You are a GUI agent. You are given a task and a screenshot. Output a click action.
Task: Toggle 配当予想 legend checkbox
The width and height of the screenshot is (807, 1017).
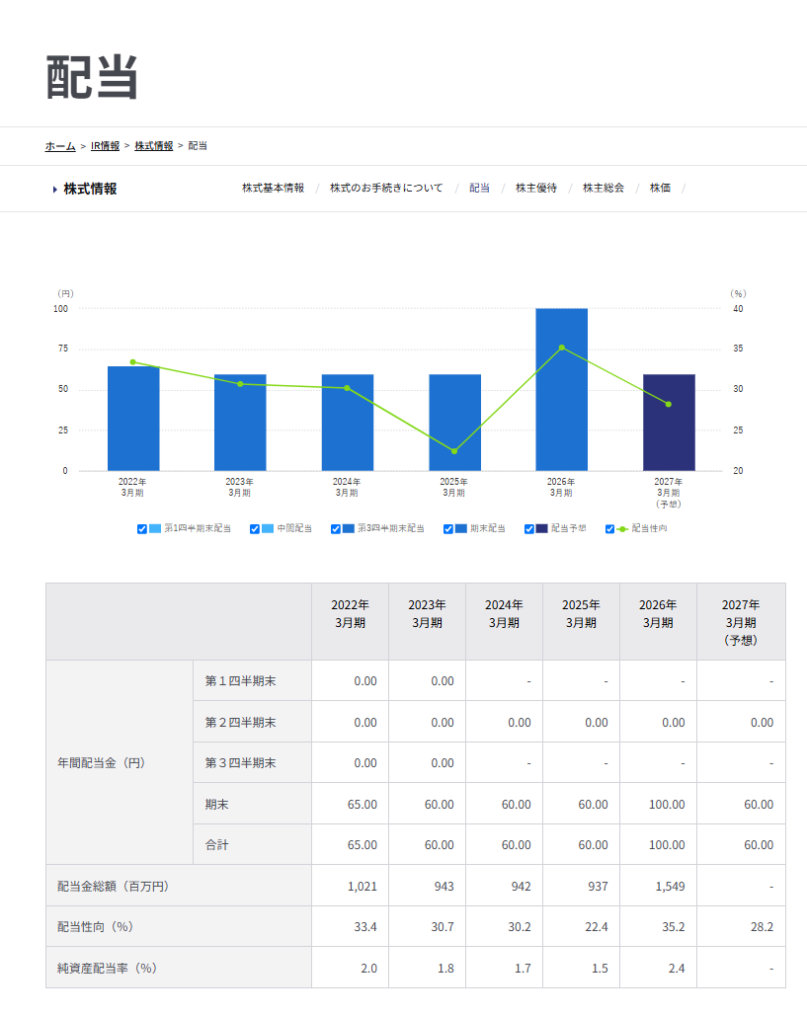click(528, 529)
